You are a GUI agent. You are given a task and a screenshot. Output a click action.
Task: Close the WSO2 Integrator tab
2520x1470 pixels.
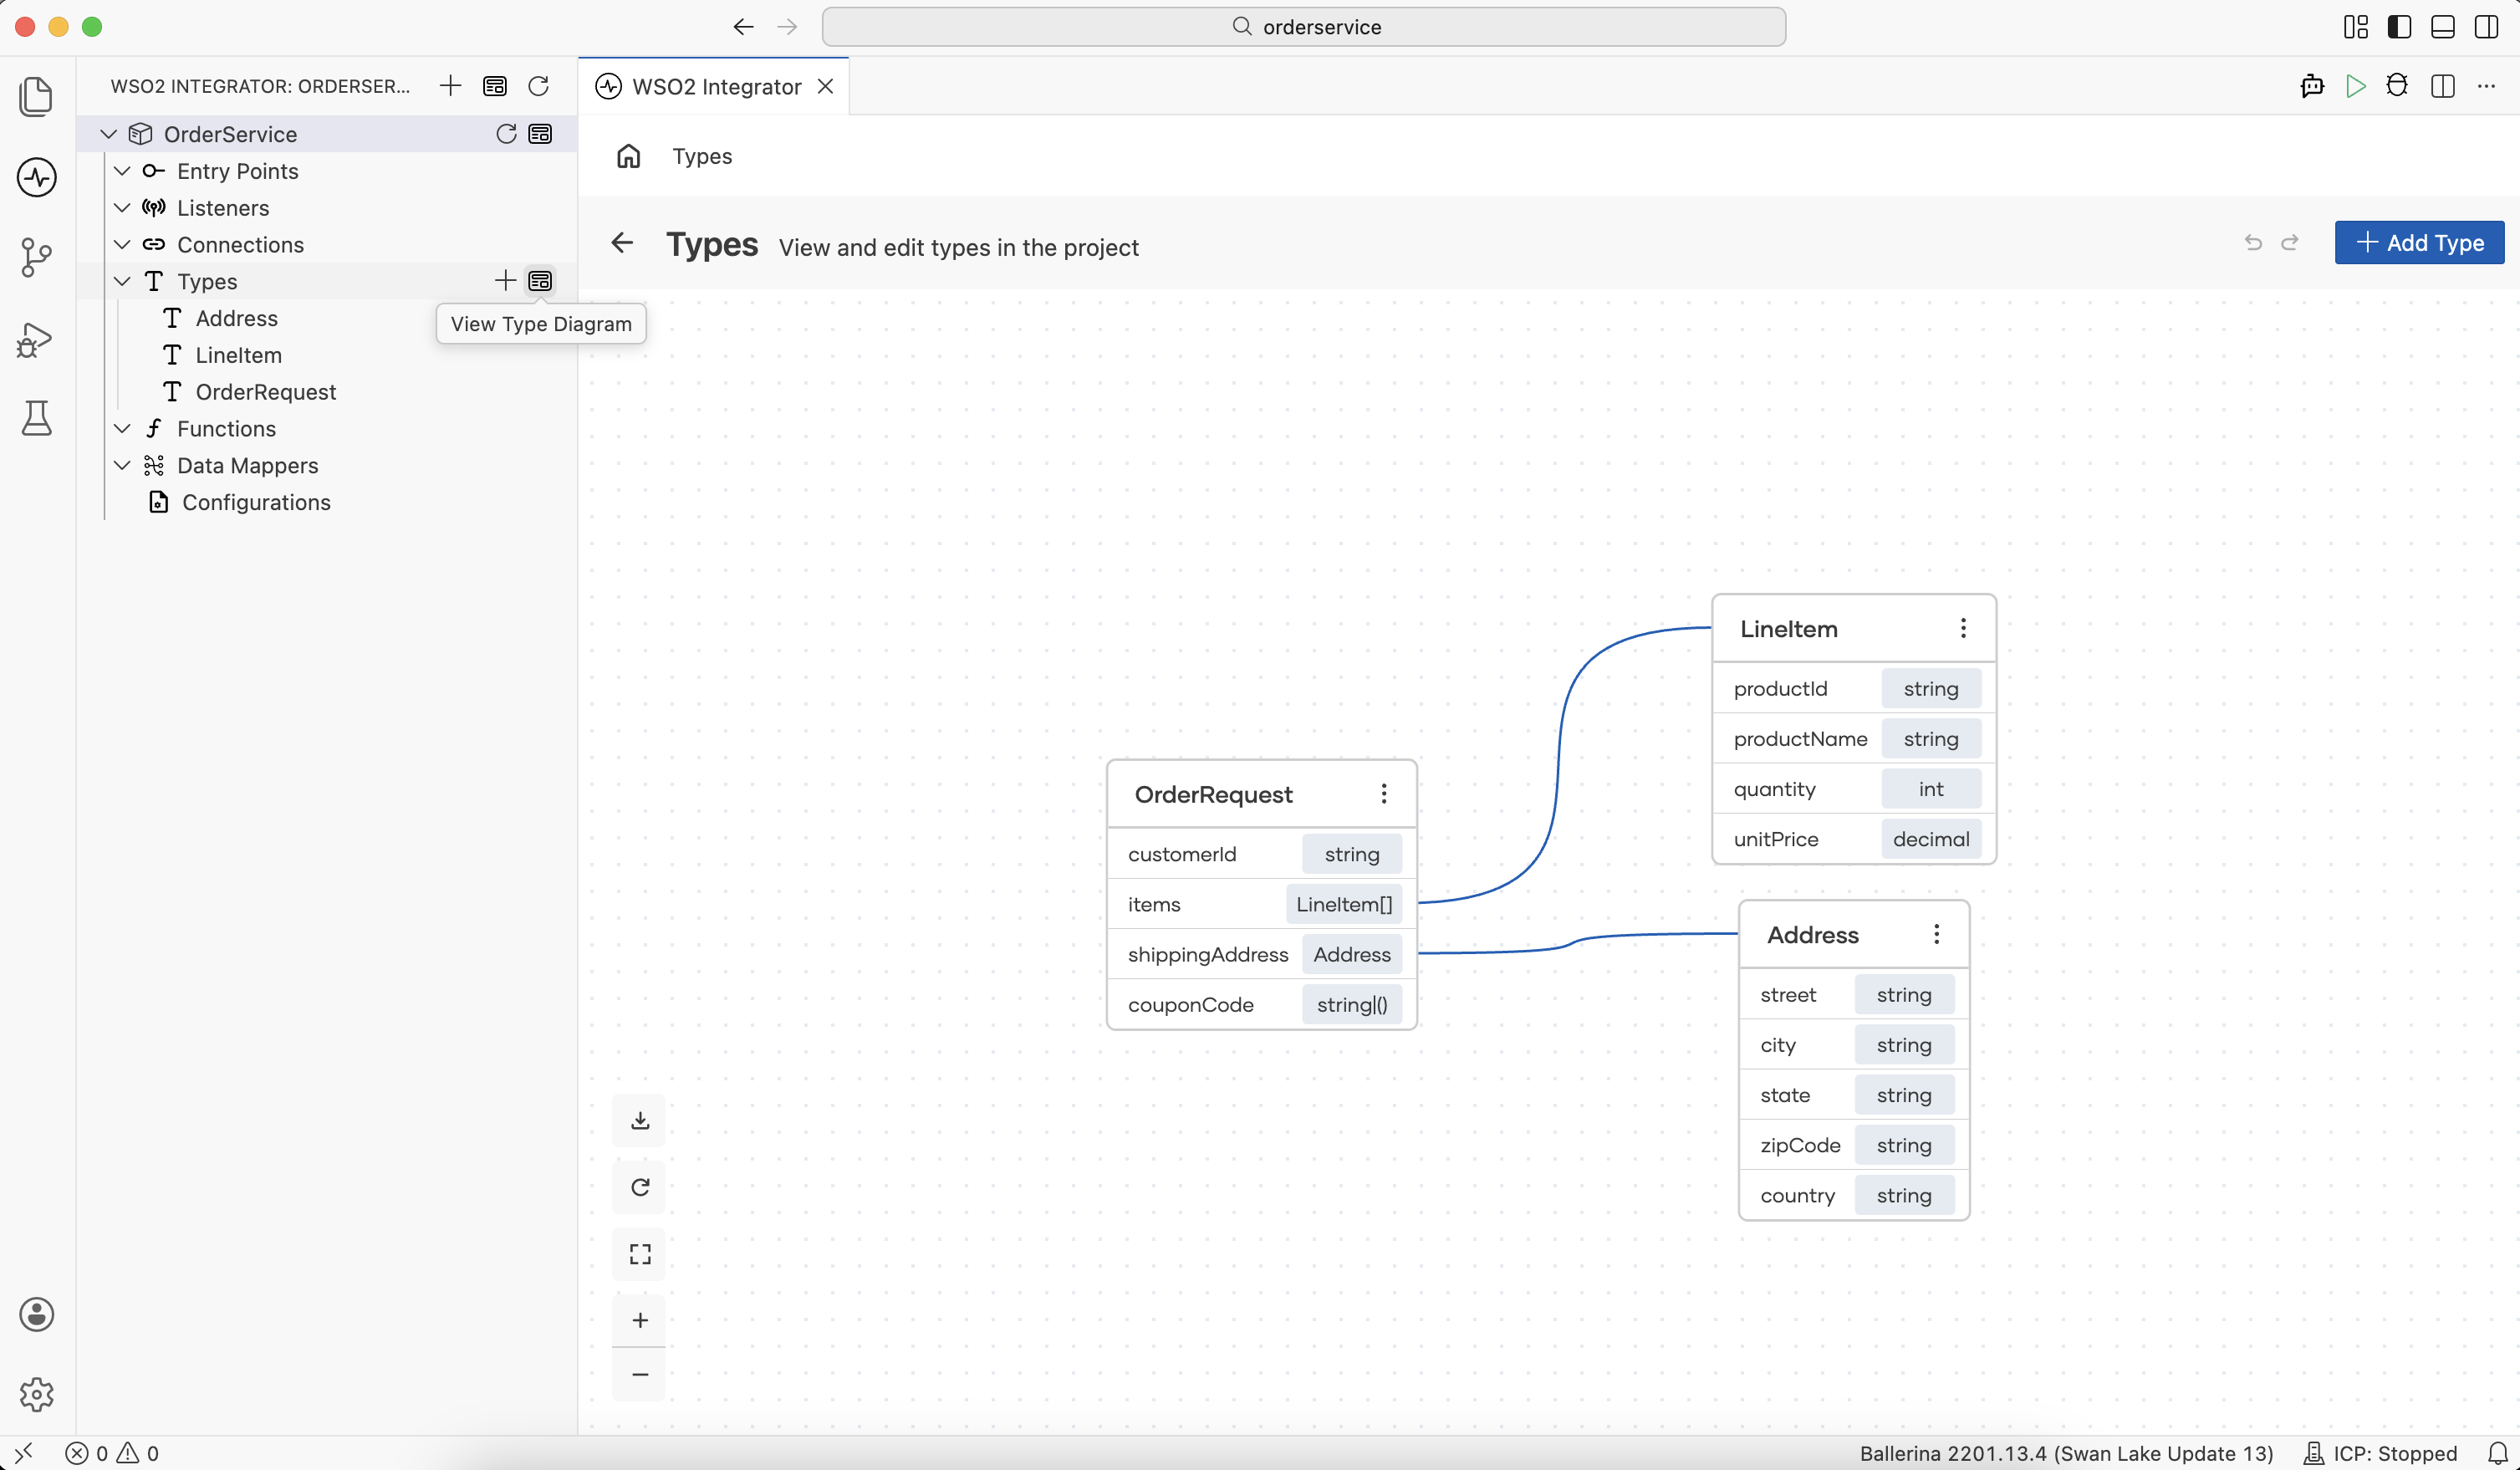click(x=825, y=86)
